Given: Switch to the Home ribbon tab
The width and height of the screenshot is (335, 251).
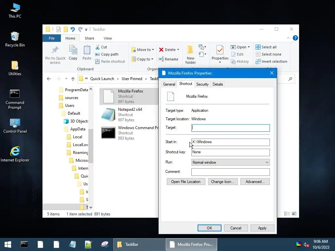Looking at the screenshot, I should [x=70, y=38].
